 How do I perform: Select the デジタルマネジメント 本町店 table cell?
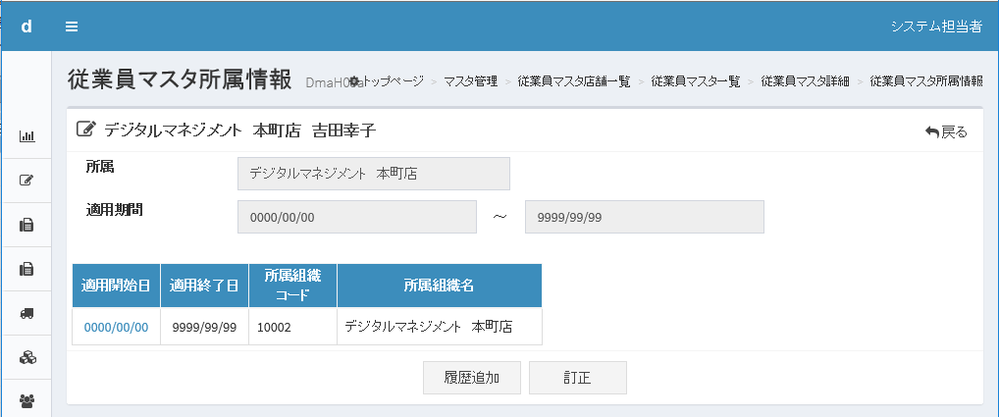[x=440, y=327]
